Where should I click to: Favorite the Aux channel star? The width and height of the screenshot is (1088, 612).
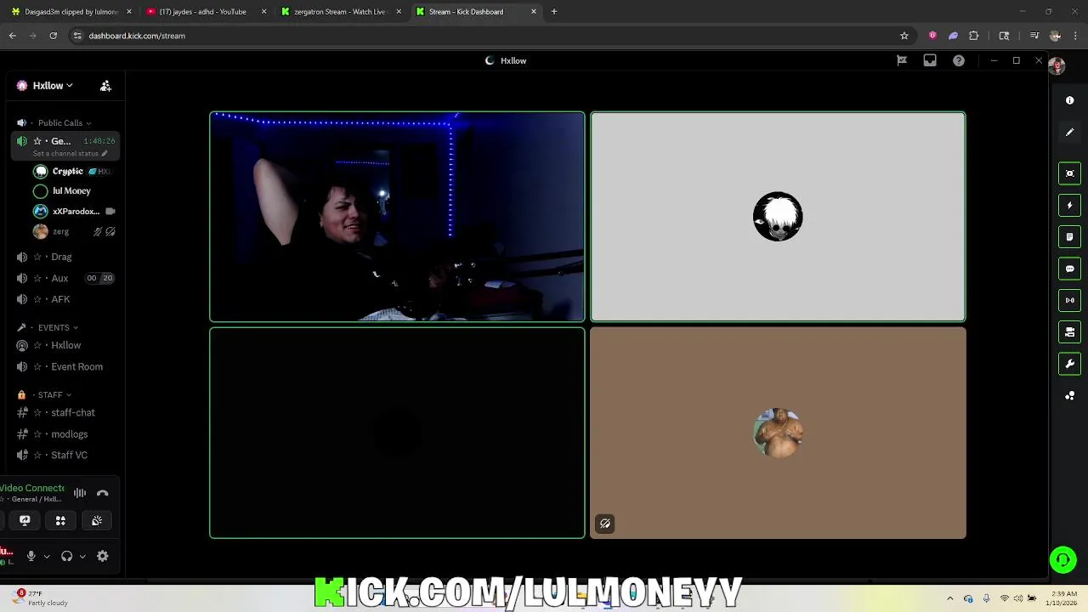[37, 278]
